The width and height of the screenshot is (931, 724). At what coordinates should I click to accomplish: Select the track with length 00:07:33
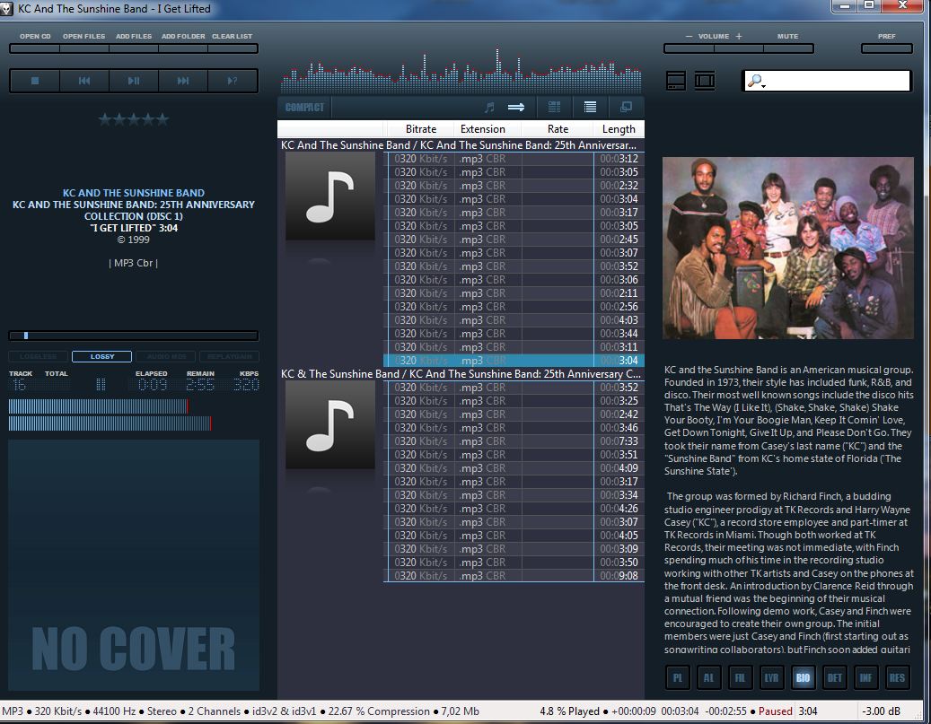pyautogui.click(x=514, y=441)
